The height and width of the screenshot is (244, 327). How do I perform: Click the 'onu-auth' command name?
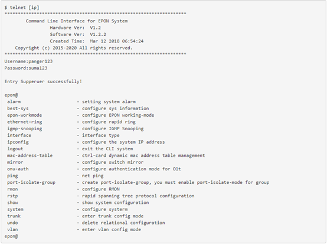[x=18, y=169]
